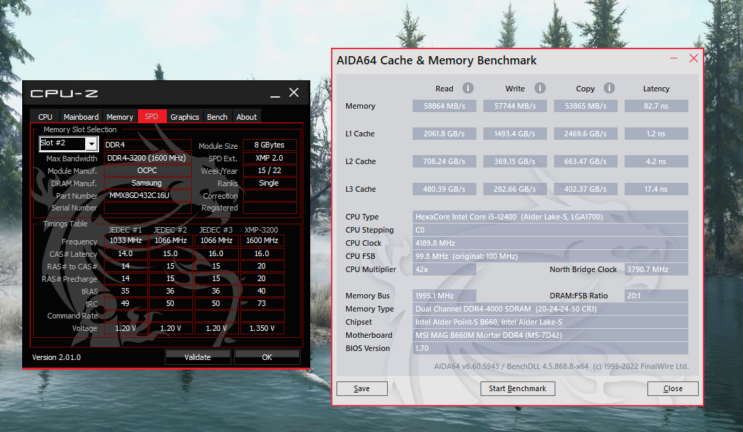
Task: Close the CPU-Z window
Action: tap(294, 92)
